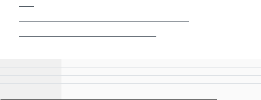This screenshot has width=261, height=100.
Task: Click the longest thin paragraph line
Action: pyautogui.click(x=116, y=44)
